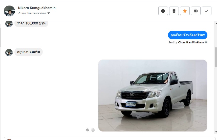The image size is (217, 140).
Task: Mark conversation done with checkmark icon
Action: pos(207,11)
